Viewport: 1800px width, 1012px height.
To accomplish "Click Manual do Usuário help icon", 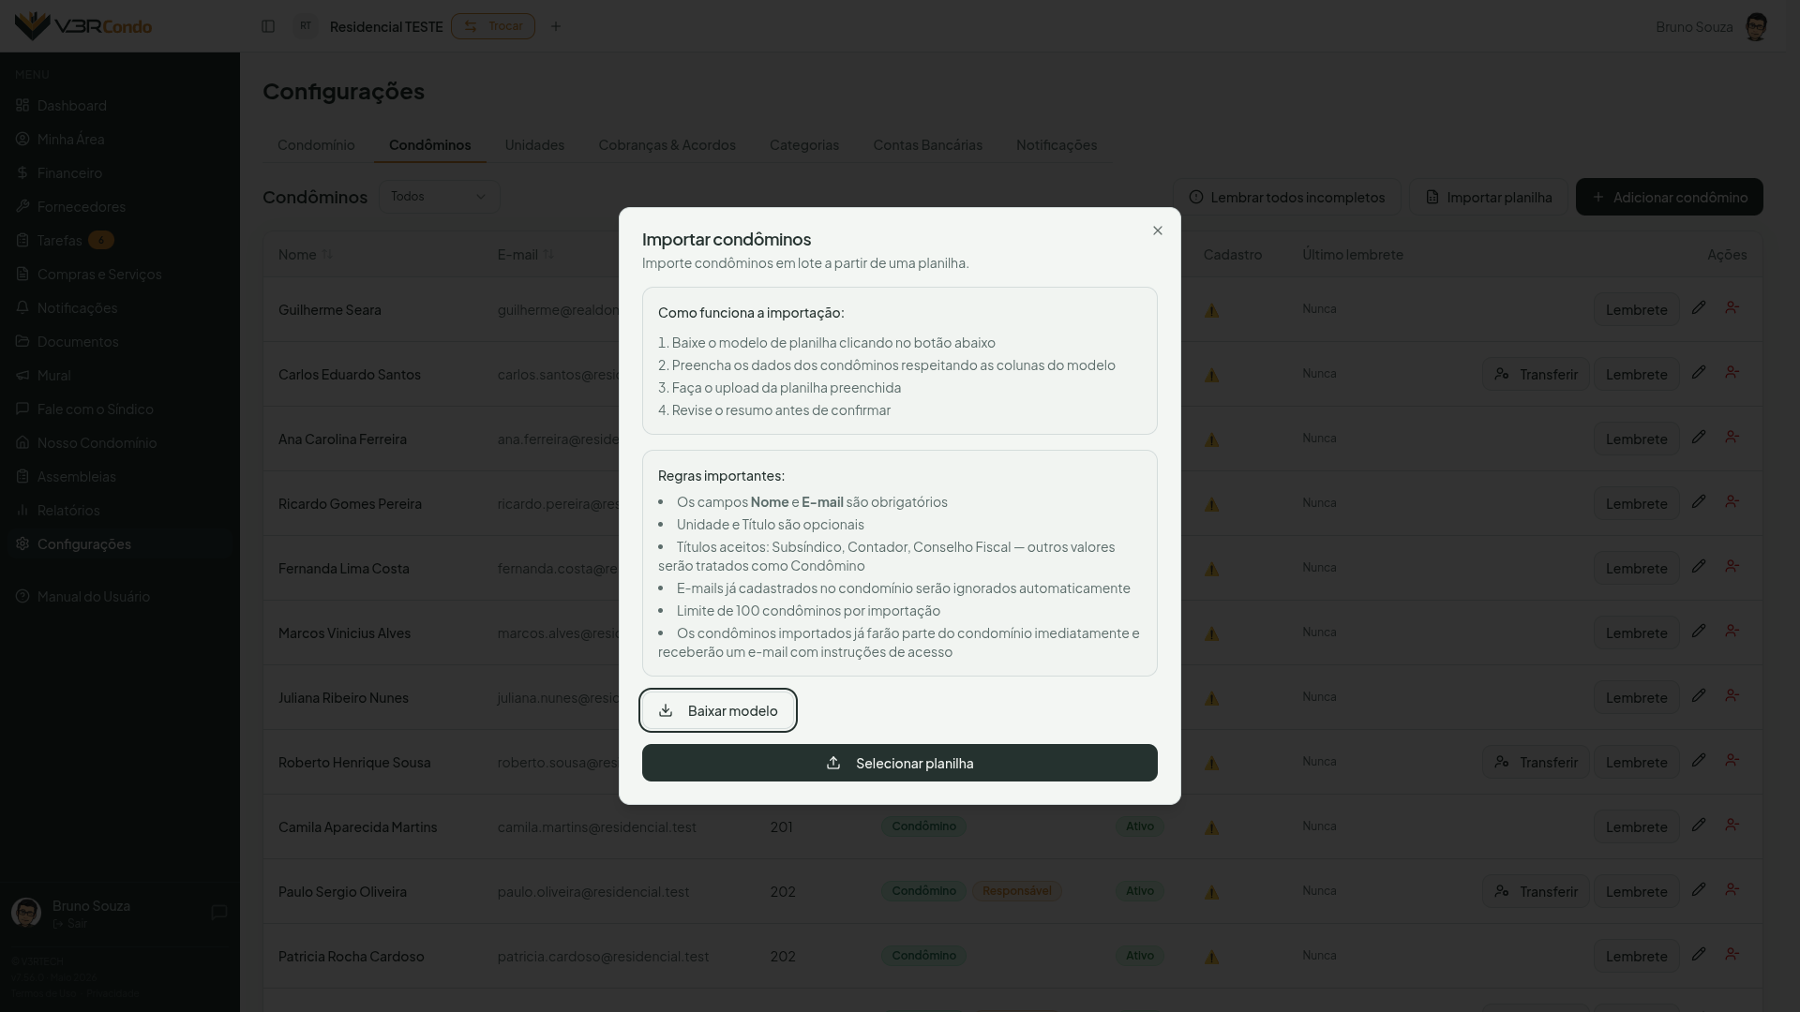I will pos(22,596).
